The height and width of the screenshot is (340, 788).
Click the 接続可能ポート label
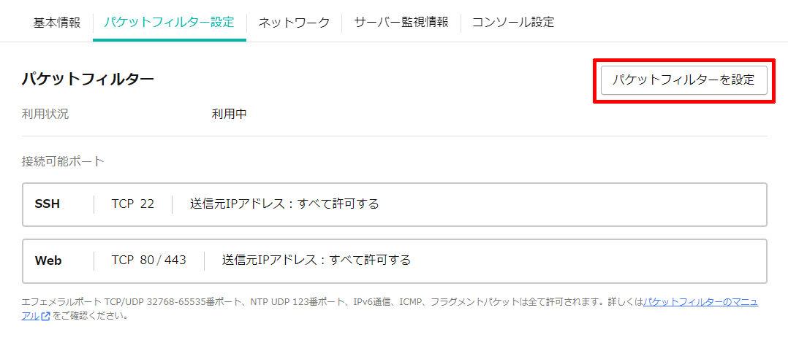(x=63, y=161)
